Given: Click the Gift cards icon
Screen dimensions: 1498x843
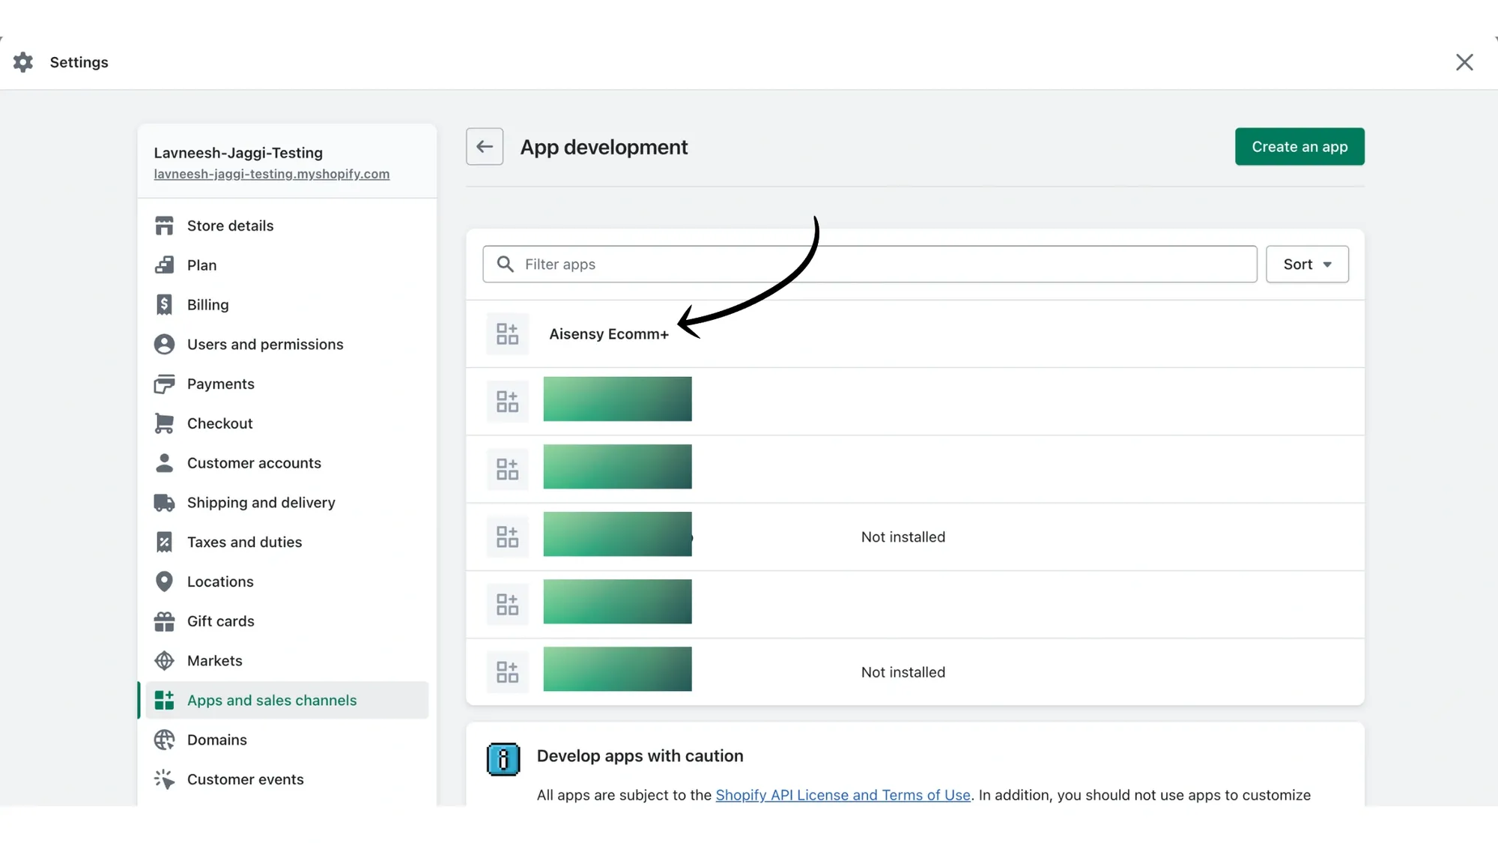Looking at the screenshot, I should [164, 621].
